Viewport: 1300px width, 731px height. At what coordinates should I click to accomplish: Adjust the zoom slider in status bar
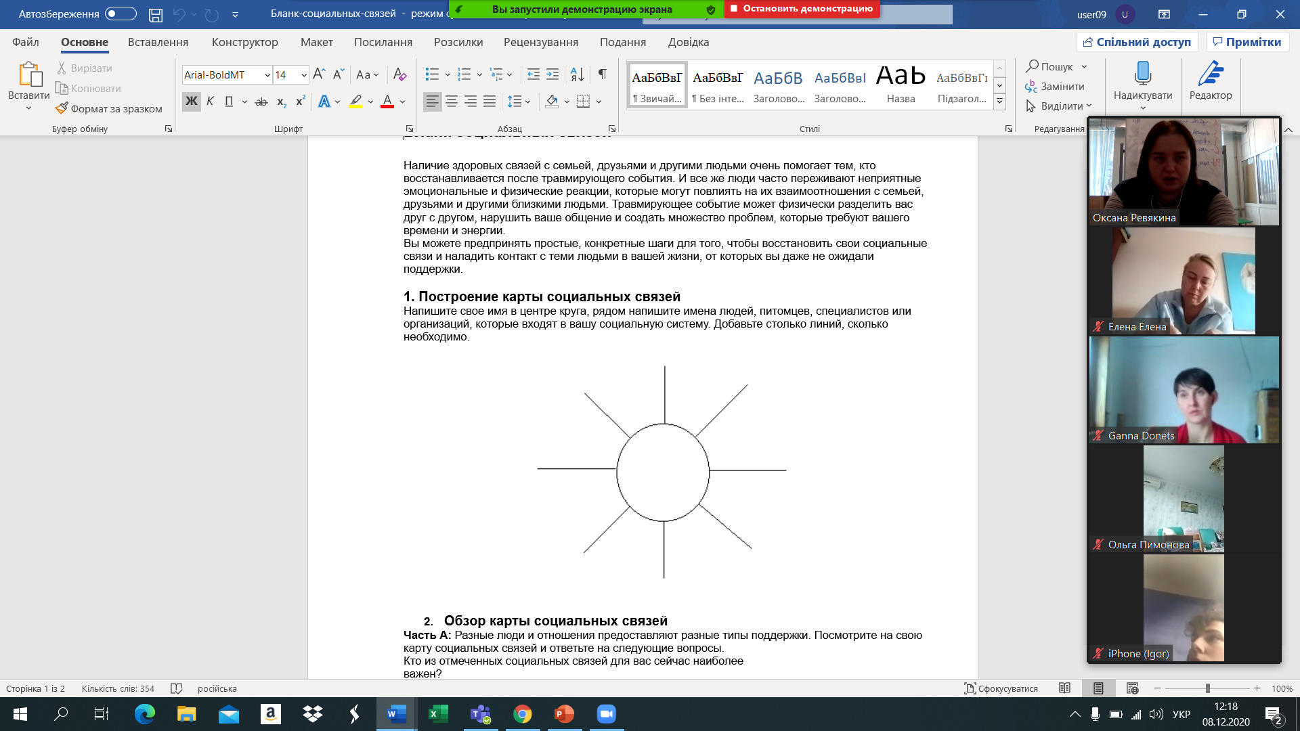click(x=1207, y=688)
